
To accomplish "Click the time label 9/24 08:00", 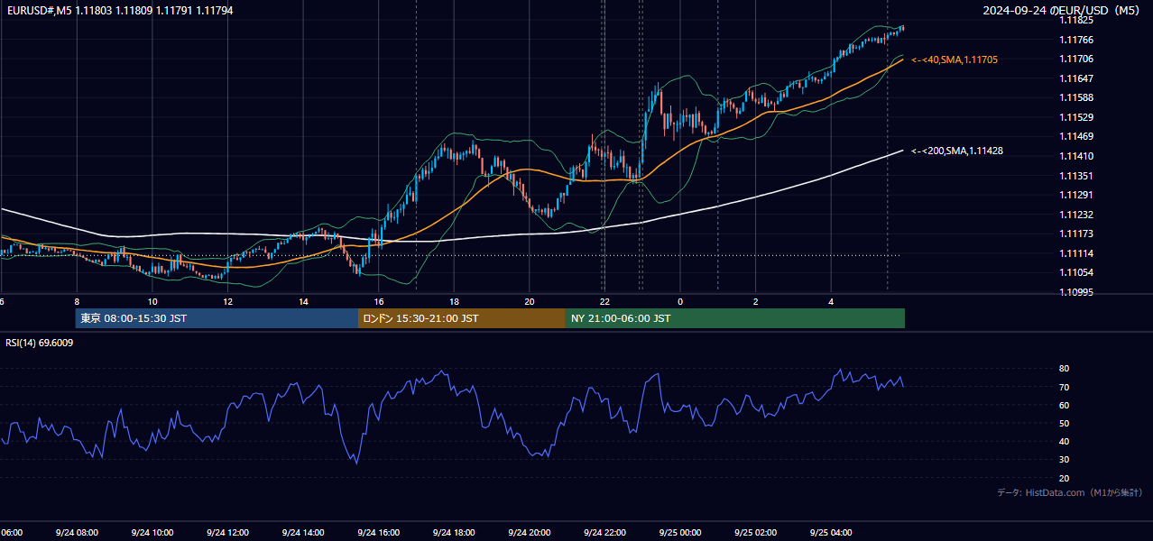I will 77,533.
